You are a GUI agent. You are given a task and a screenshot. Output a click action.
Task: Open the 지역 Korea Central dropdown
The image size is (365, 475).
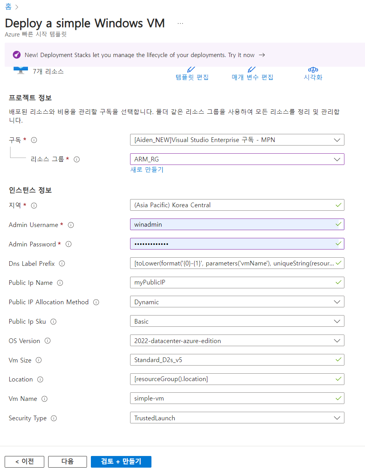point(237,205)
